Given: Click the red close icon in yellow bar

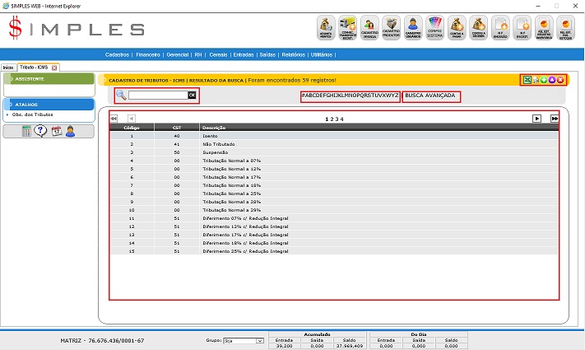Looking at the screenshot, I should [560, 80].
